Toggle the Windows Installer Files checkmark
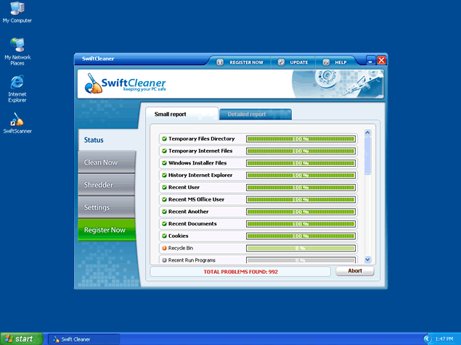 point(164,163)
